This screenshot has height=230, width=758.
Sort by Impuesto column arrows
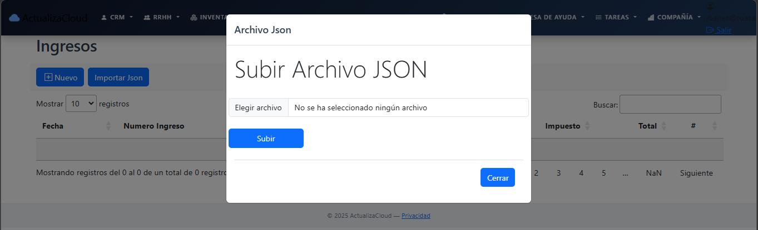pos(587,126)
